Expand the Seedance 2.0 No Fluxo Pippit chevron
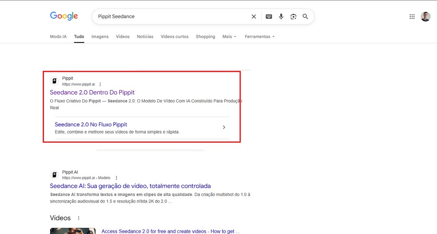 [224, 128]
